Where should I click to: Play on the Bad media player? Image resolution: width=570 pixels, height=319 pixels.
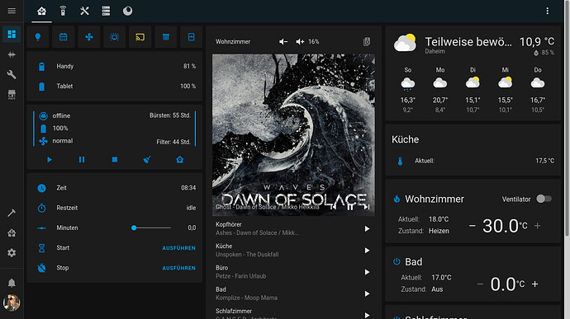click(367, 293)
